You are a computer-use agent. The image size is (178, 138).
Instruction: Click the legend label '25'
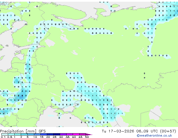[54, 137]
